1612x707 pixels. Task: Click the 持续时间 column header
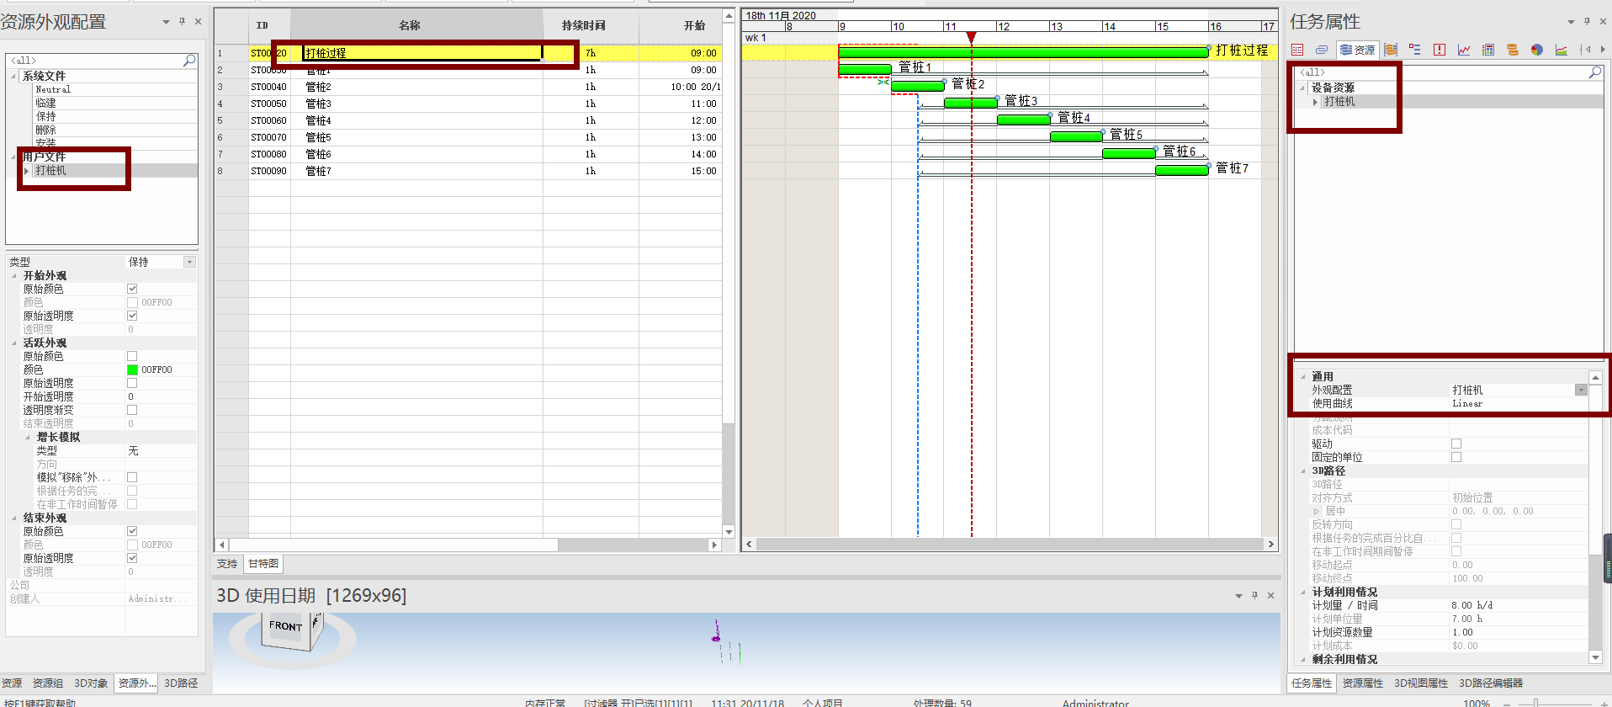coord(584,25)
